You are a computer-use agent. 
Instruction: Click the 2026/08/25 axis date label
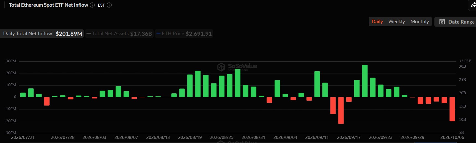(222, 137)
